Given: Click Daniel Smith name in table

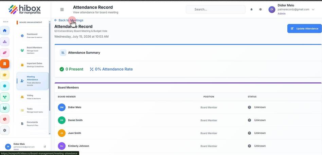Looking at the screenshot, I should pyautogui.click(x=75, y=120).
